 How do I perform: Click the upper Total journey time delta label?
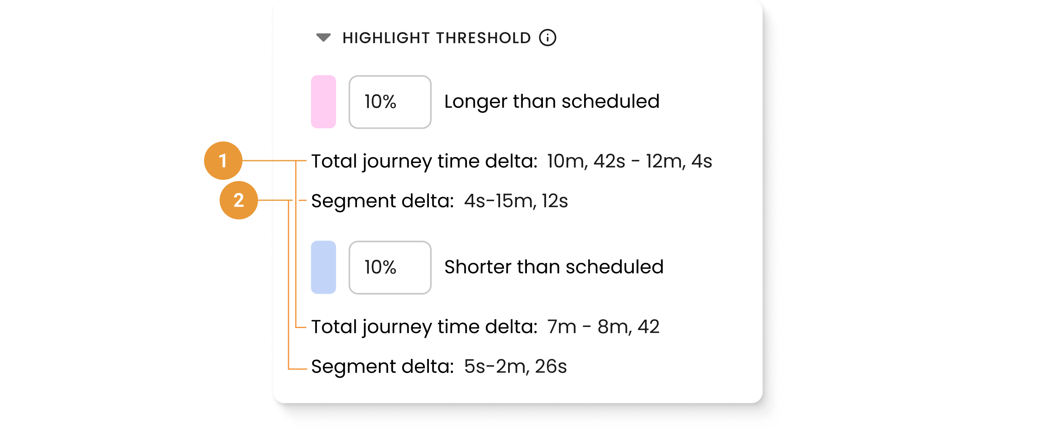point(424,161)
